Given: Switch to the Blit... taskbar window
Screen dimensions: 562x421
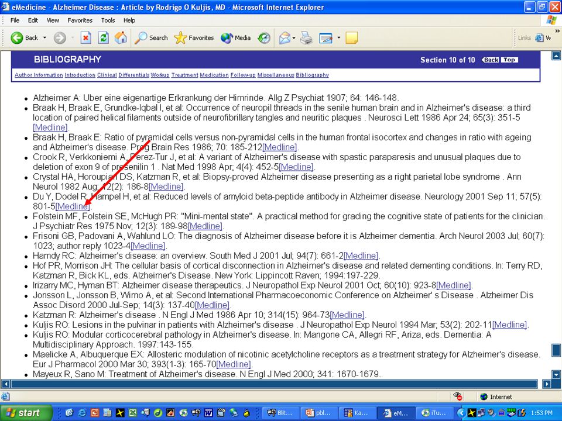Looking at the screenshot, I should pyautogui.click(x=280, y=413).
